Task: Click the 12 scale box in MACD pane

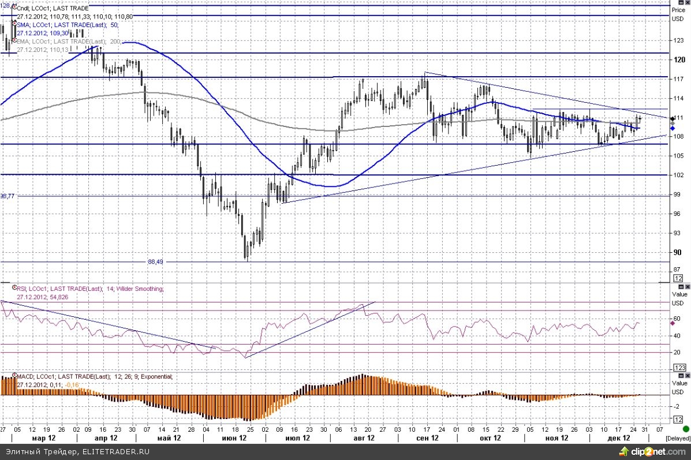Action: point(679,420)
